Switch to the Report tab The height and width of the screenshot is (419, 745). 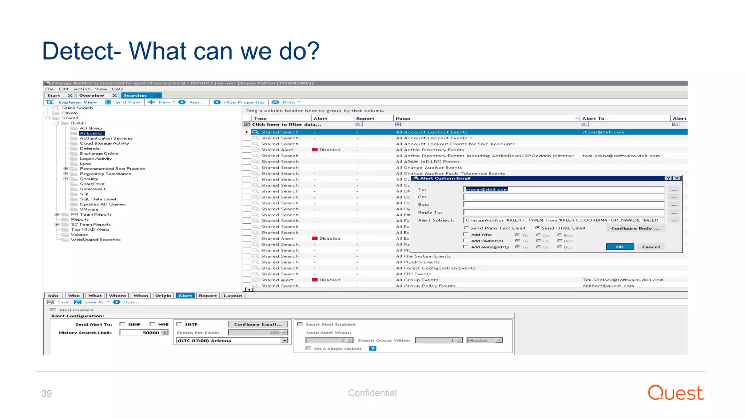(208, 296)
